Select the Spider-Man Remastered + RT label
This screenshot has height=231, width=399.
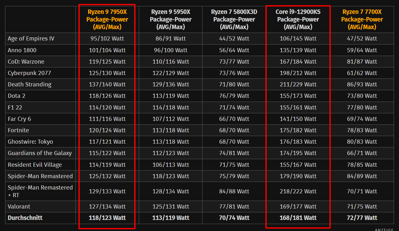pyautogui.click(x=40, y=191)
